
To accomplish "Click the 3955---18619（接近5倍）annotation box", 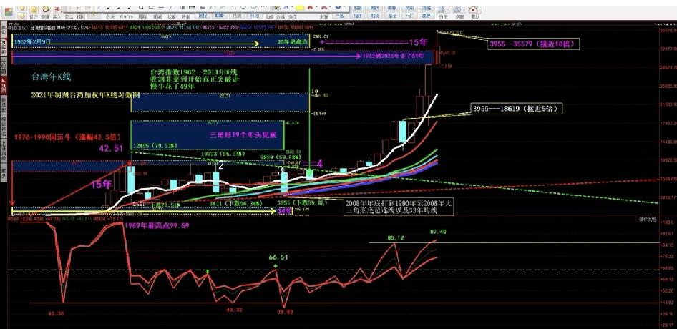I will tap(517, 109).
